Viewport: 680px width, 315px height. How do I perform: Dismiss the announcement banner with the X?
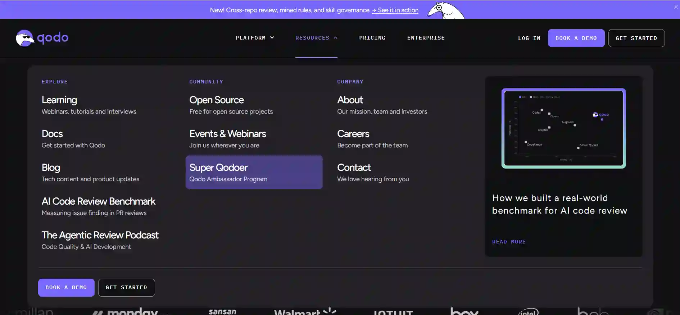[676, 6]
